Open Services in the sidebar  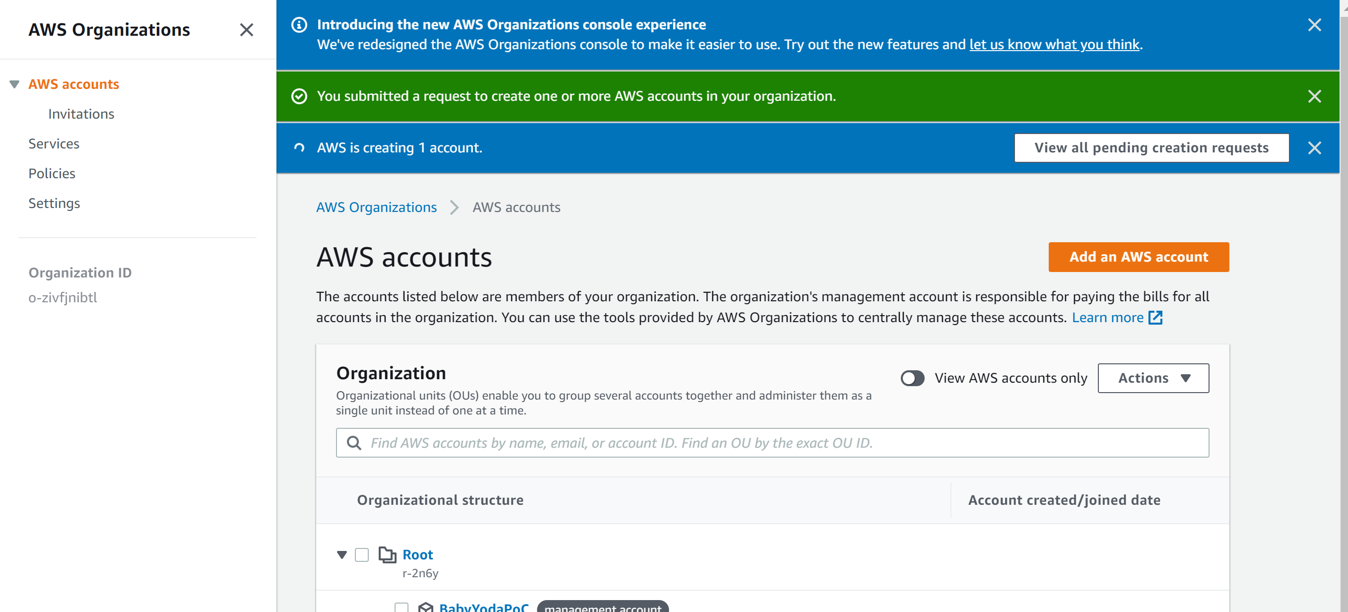tap(54, 144)
